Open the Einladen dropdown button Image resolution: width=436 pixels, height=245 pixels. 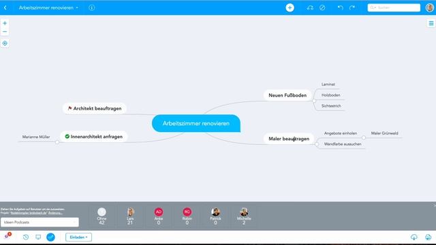click(79, 238)
